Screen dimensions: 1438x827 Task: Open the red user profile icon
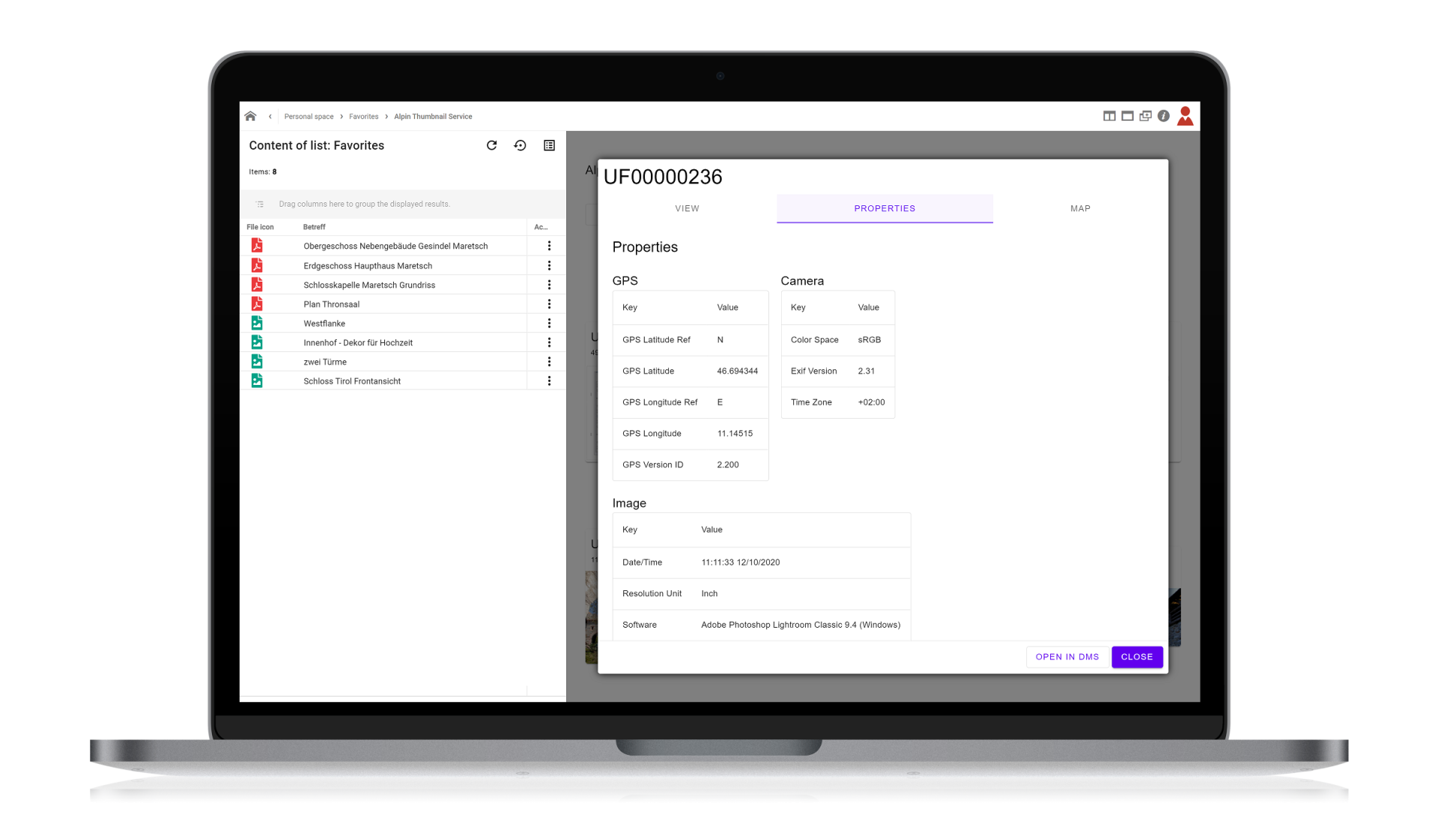[1185, 116]
